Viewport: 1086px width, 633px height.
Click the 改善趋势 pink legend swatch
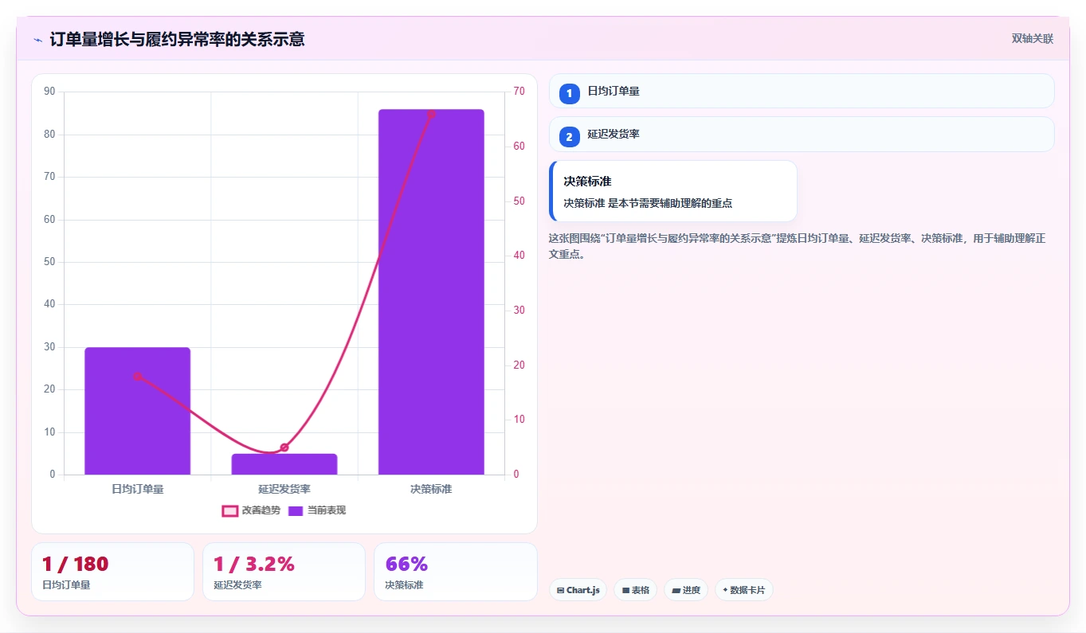pos(229,510)
